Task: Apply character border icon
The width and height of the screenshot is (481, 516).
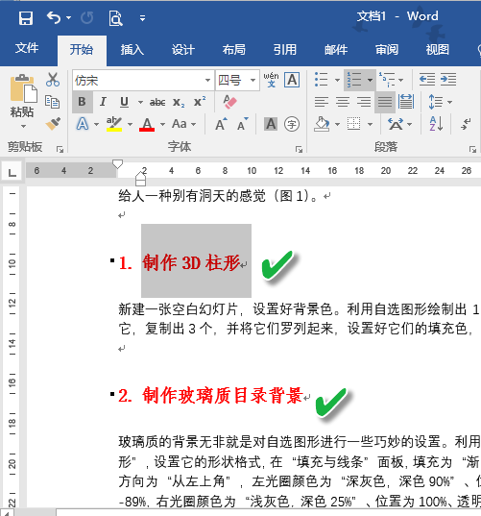Action: [292, 80]
